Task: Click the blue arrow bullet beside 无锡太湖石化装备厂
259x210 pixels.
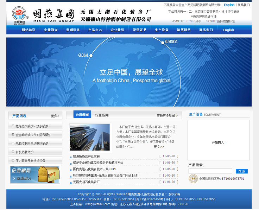Action: click(71, 183)
